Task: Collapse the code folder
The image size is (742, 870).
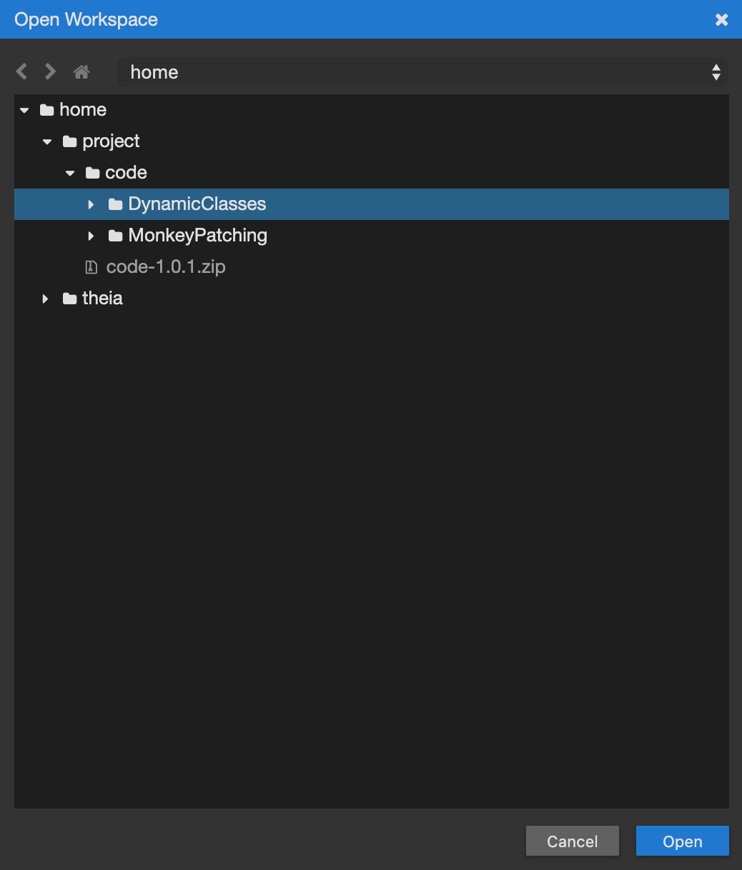Action: (70, 173)
